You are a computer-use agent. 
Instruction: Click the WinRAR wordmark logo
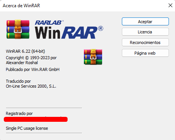(69, 32)
